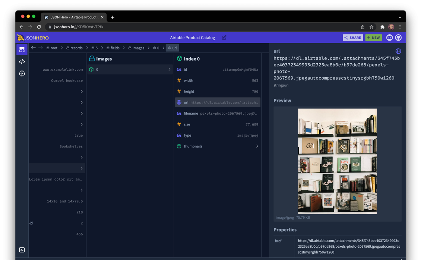Select url row in Index 0
Viewport: 421px width, 260px height.
click(x=218, y=102)
